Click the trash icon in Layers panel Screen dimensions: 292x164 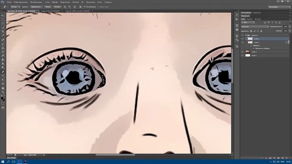(x=287, y=158)
